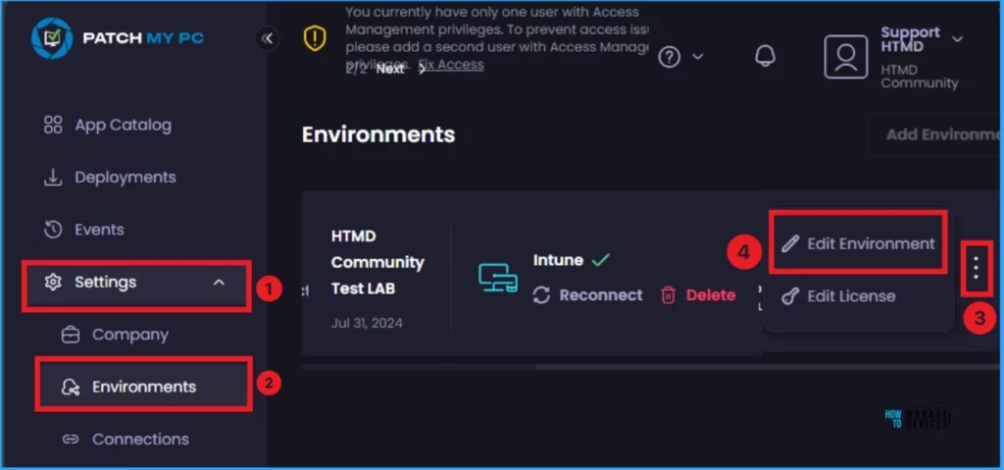The image size is (1004, 470).
Task: Click the Intune devices icon
Action: pos(498,278)
